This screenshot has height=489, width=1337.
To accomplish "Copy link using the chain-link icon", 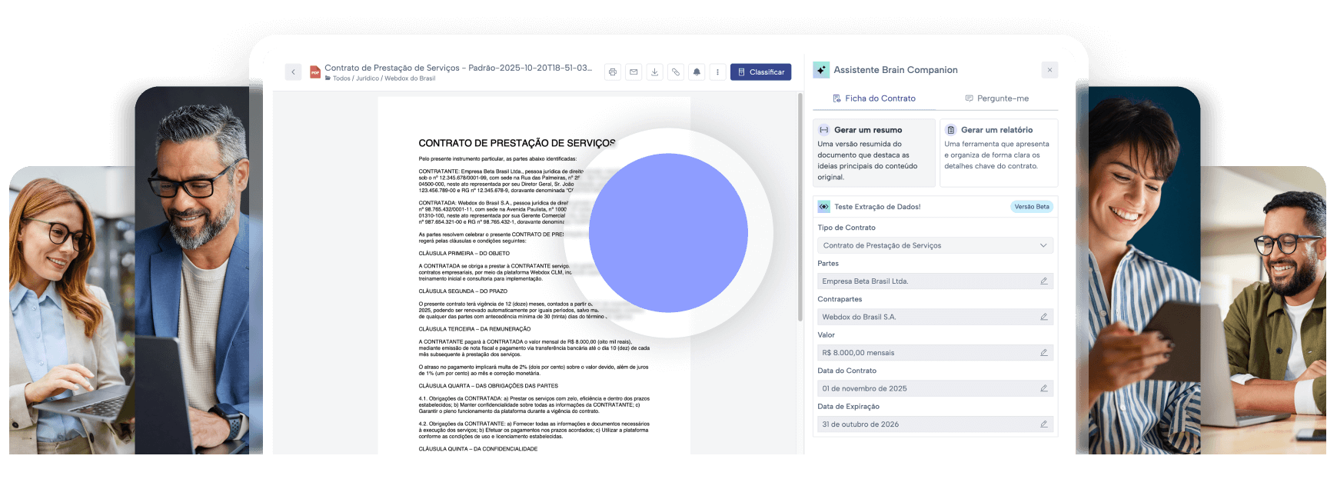I will [x=676, y=72].
